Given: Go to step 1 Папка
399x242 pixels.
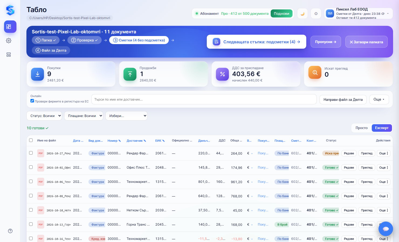Looking at the screenshot, I should pos(46,40).
